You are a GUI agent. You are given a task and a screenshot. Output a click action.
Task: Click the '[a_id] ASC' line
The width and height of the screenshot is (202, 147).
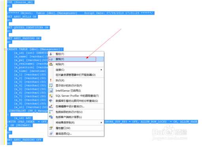[23, 118]
